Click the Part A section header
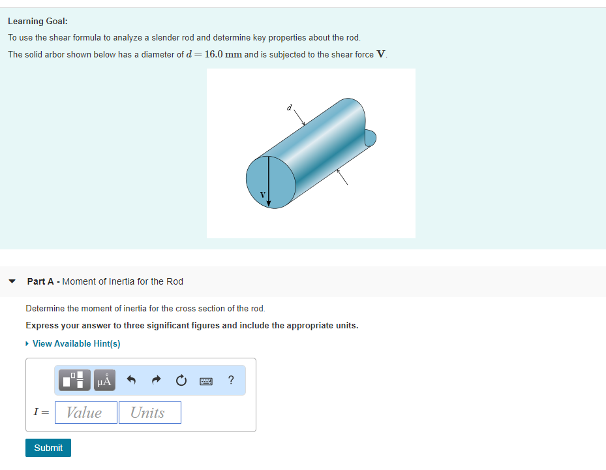The image size is (606, 470). click(105, 281)
